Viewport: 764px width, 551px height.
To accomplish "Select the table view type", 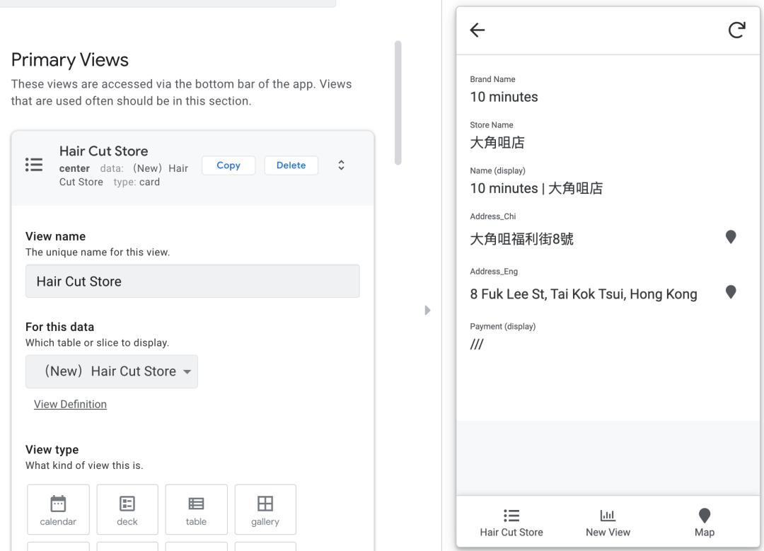I will (196, 509).
